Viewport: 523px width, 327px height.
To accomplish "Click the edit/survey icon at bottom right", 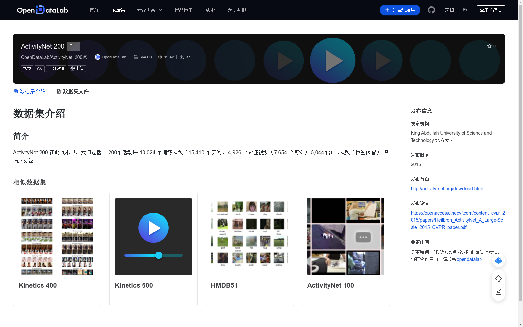I will coord(498,292).
